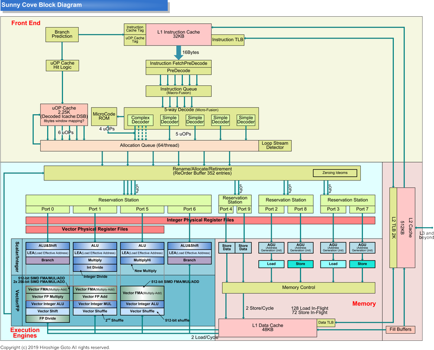Screen dimensions: 434x350
Task: Click the Vector Integer MUL unit
Action: (95, 304)
